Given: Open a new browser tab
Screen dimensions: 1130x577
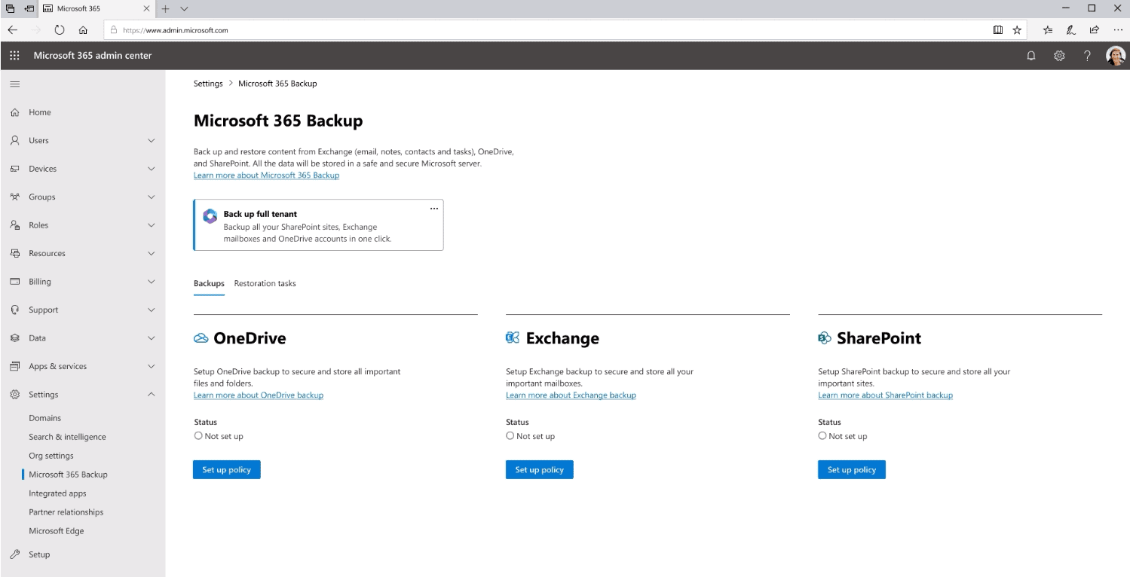Looking at the screenshot, I should 166,8.
